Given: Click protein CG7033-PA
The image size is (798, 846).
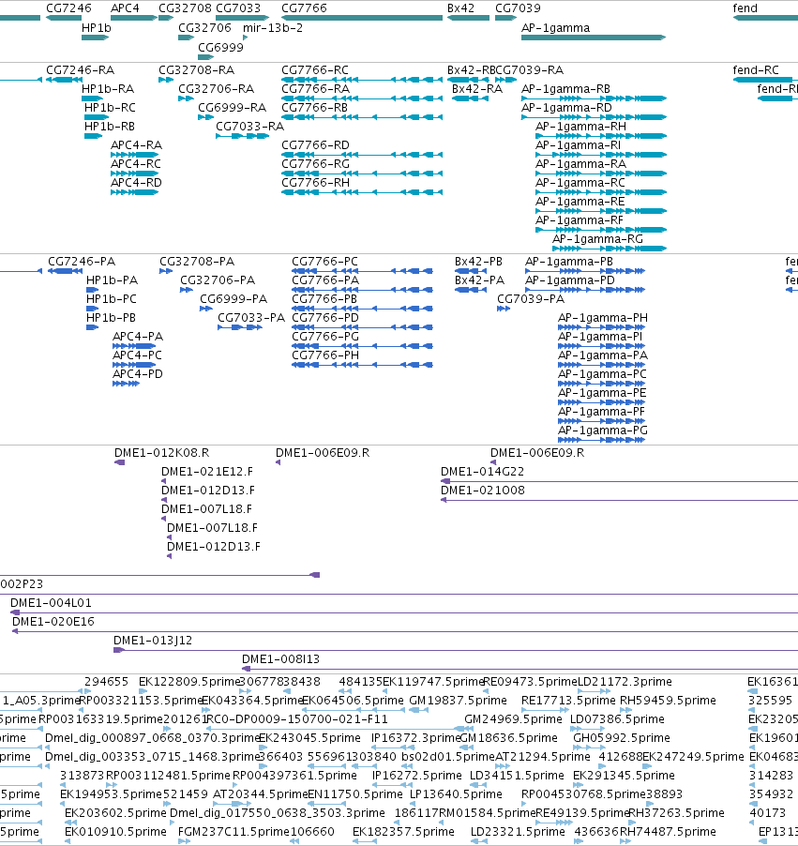Looking at the screenshot, I should click(x=251, y=318).
